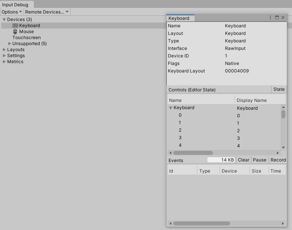Select the Keyboard device row
Image resolution: width=292 pixels, height=230 pixels.
coord(84,26)
